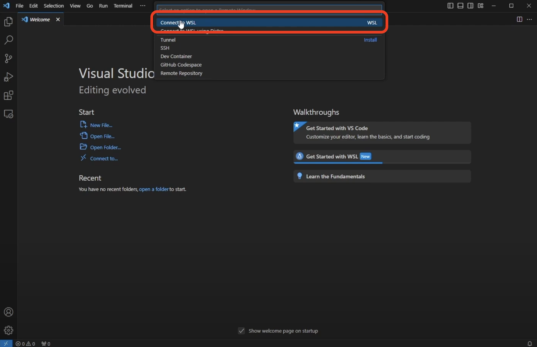This screenshot has height=347, width=537.
Task: Open the Run and Debug view
Action: [9, 77]
